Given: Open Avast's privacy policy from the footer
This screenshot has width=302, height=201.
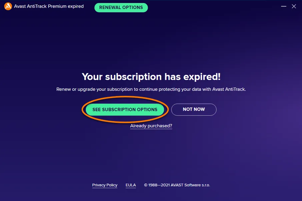Looking at the screenshot, I should [x=105, y=185].
